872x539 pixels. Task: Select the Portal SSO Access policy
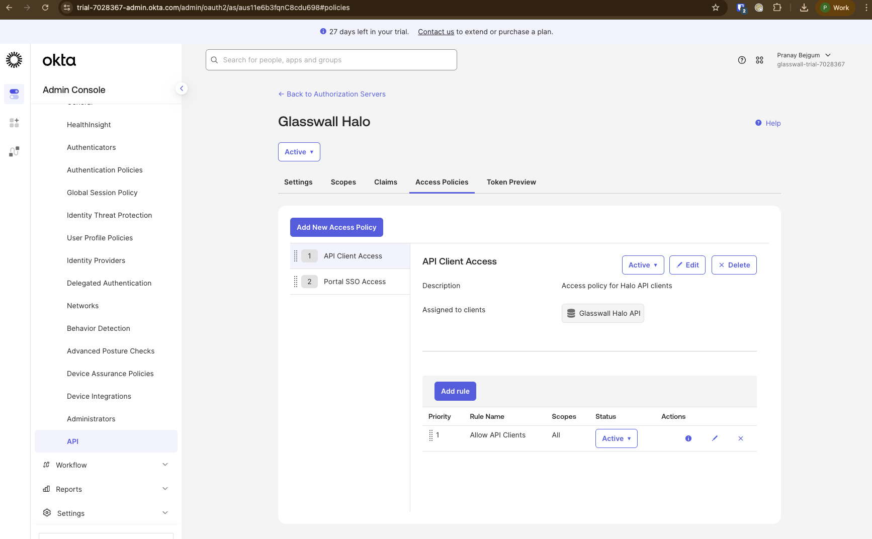point(350,282)
